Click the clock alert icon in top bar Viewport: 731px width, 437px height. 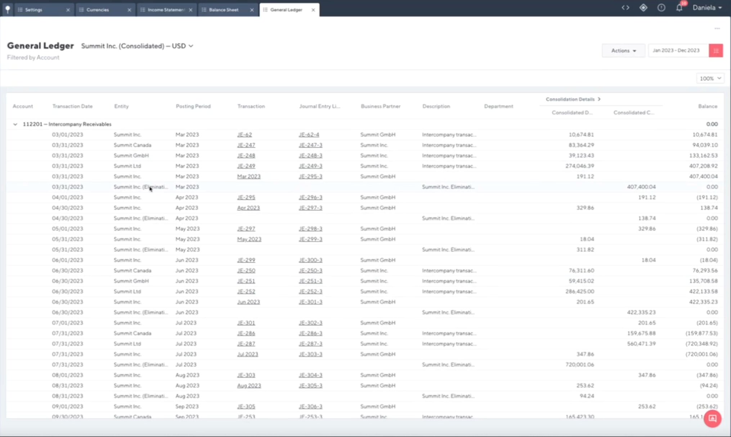661,8
